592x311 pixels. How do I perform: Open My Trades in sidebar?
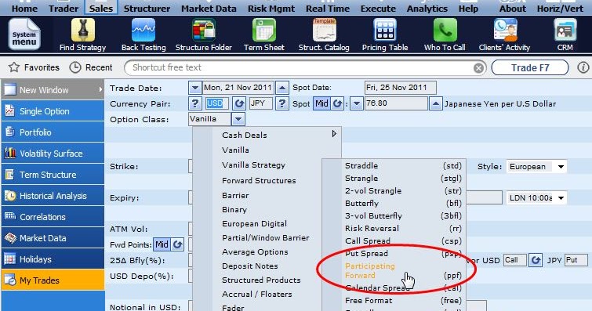(x=53, y=280)
